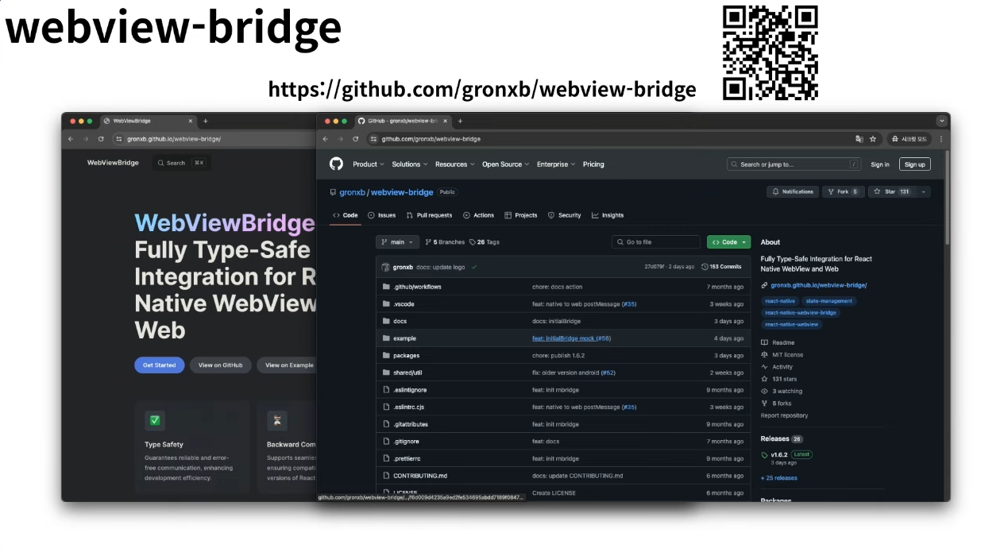Open 153 Commits history
Image resolution: width=1004 pixels, height=556 pixels.
721,267
